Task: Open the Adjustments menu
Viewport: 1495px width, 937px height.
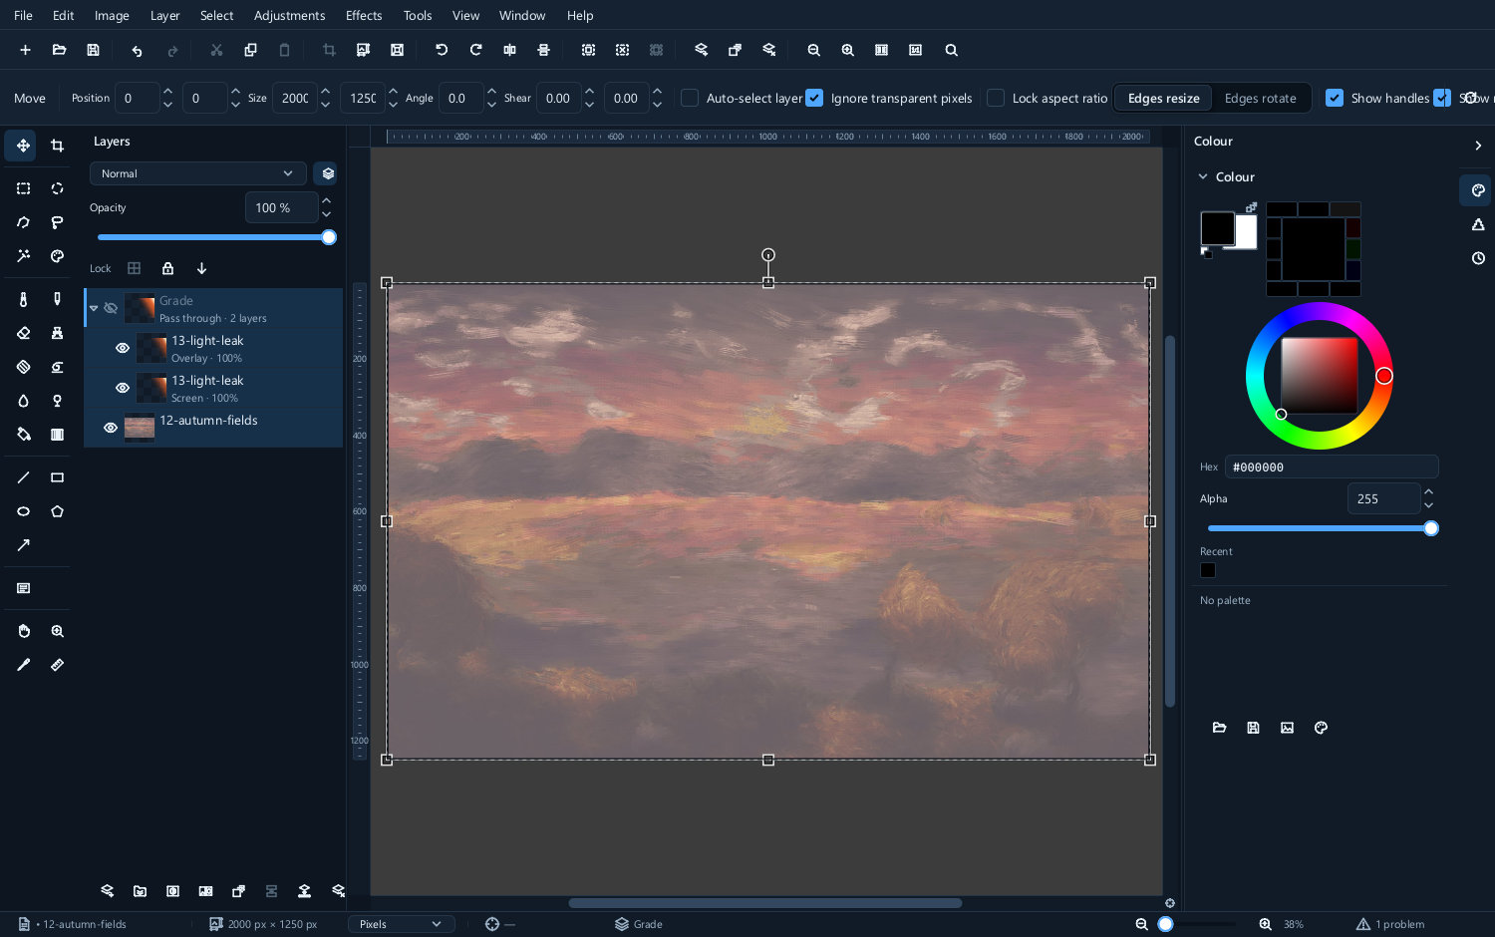Action: 289,15
